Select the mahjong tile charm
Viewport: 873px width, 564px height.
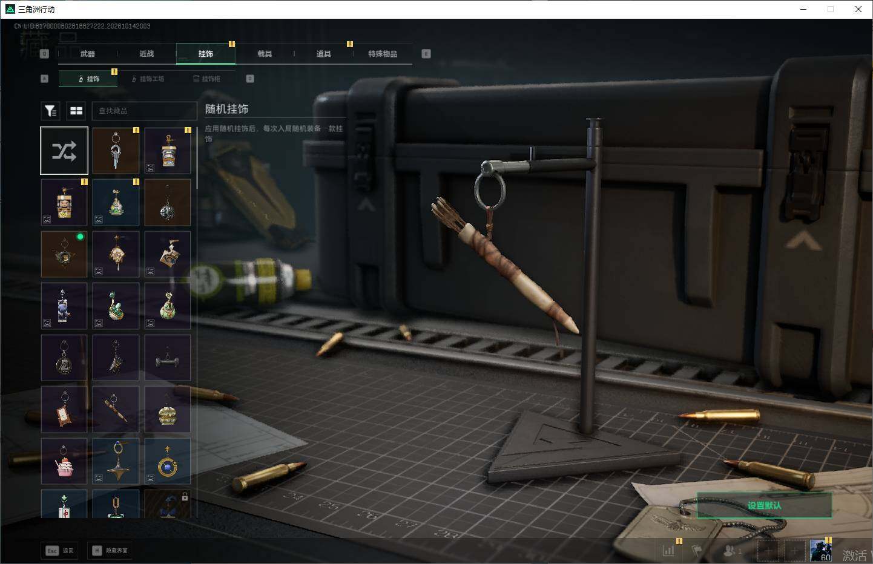64,504
